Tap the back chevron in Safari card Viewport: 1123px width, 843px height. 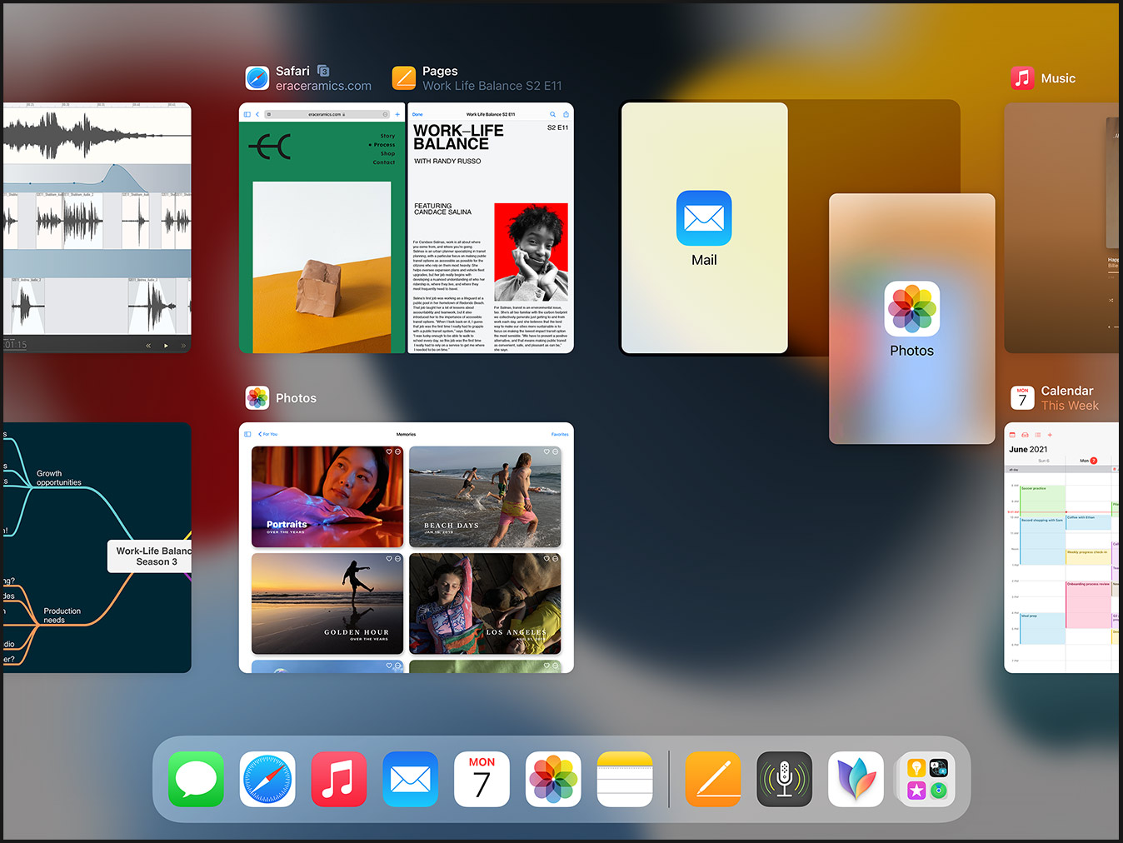257,114
